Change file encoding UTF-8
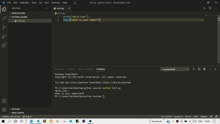Screen dimensions: 220x124 [x=188, y=116]
